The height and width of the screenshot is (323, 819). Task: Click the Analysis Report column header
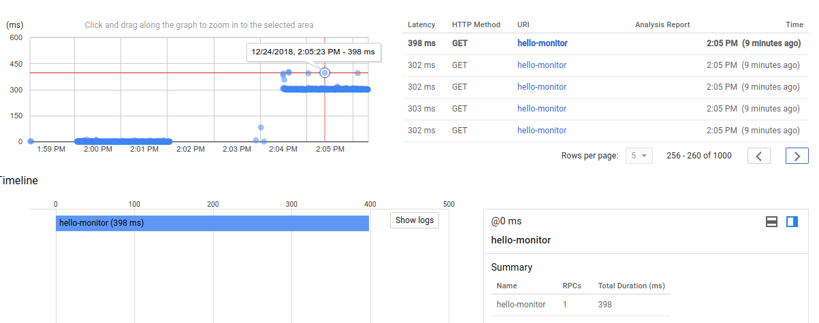tap(662, 24)
